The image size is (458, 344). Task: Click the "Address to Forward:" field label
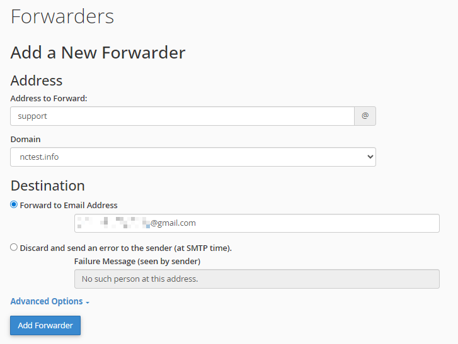click(x=49, y=99)
